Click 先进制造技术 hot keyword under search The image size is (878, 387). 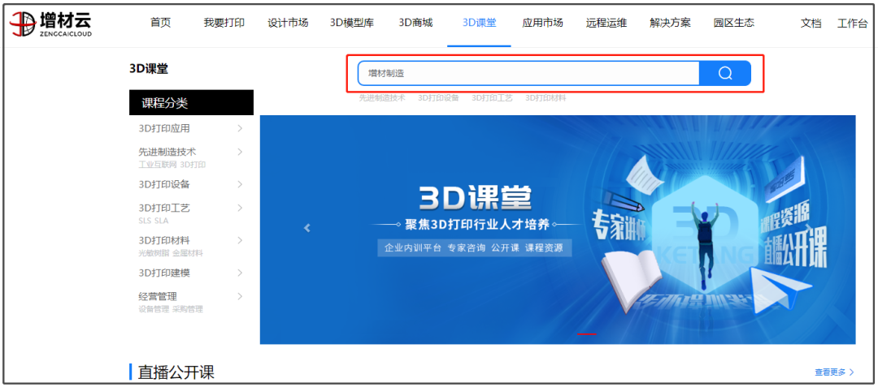tap(382, 97)
